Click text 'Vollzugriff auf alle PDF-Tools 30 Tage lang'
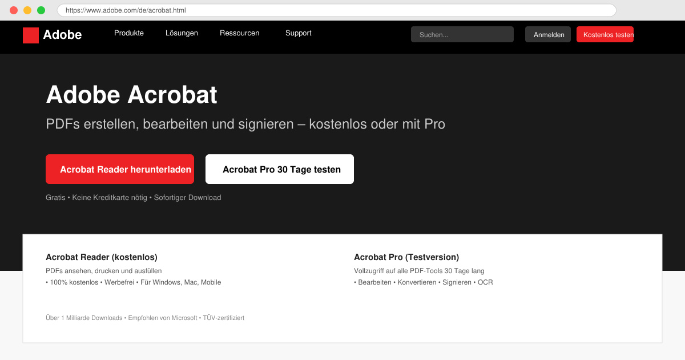 [419, 271]
